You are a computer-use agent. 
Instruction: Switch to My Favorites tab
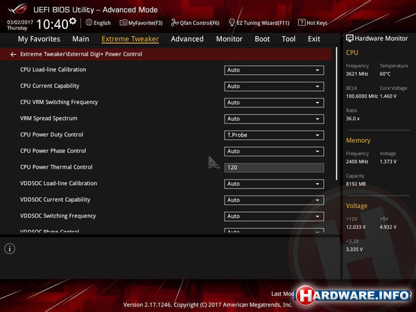pyautogui.click(x=39, y=39)
